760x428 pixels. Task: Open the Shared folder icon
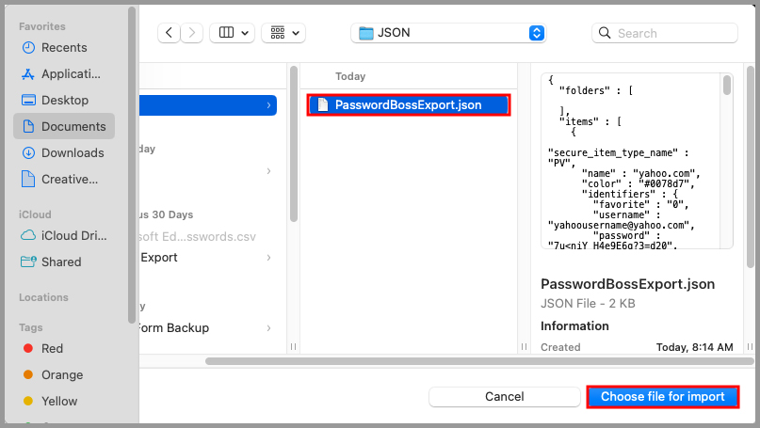coord(28,262)
